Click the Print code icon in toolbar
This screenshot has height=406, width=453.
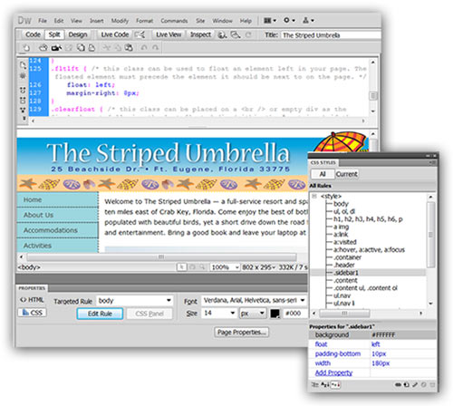92,48
